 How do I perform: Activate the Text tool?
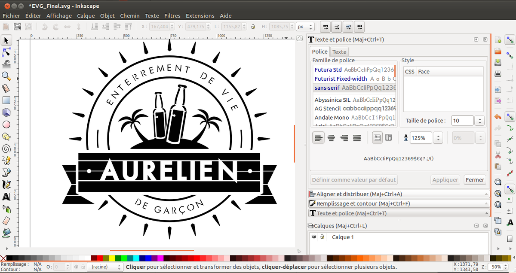click(6, 197)
